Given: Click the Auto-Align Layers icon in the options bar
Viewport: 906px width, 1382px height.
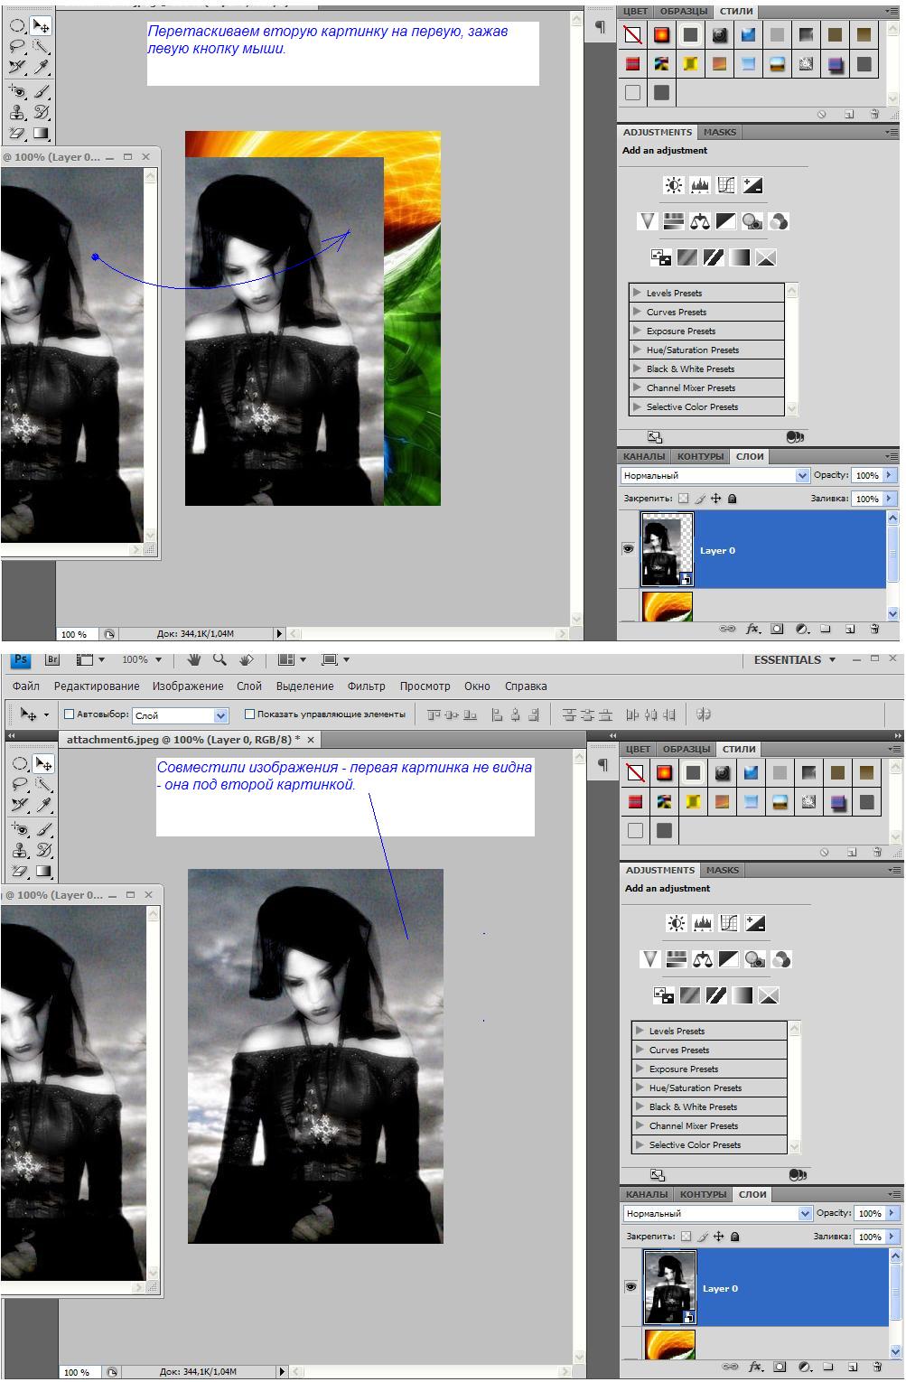Looking at the screenshot, I should pos(704,714).
